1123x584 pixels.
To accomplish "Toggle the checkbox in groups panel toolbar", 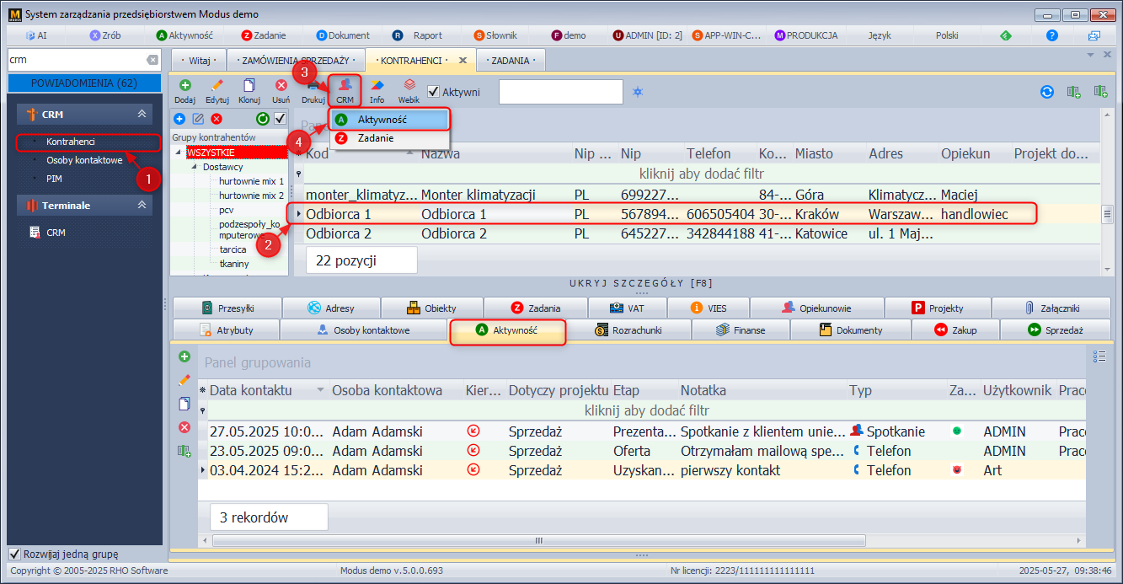I will pyautogui.click(x=280, y=119).
